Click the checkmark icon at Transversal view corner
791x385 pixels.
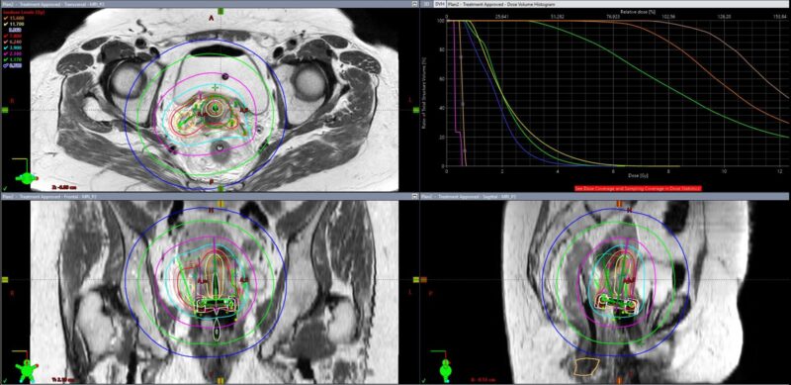pos(5,188)
